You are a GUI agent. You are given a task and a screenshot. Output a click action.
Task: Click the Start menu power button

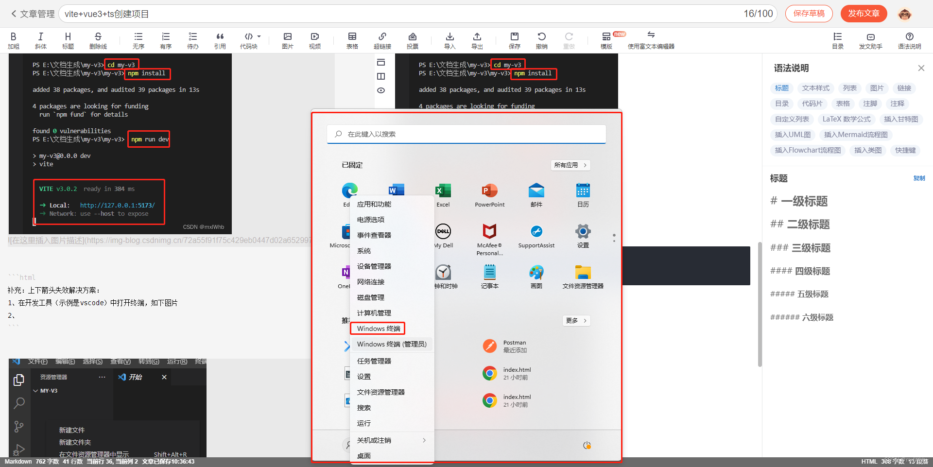(587, 445)
